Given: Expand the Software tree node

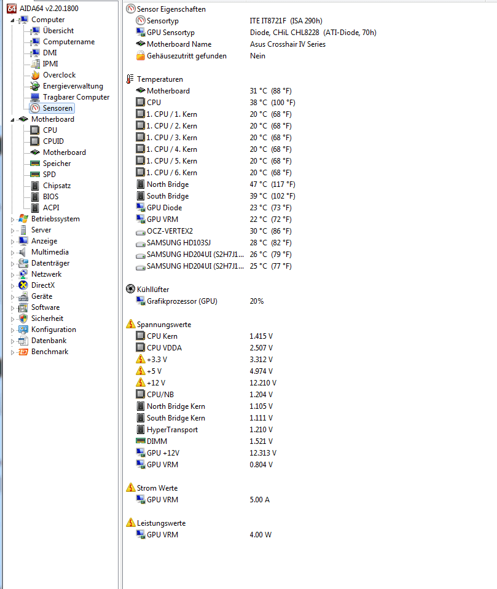Looking at the screenshot, I should [12, 308].
